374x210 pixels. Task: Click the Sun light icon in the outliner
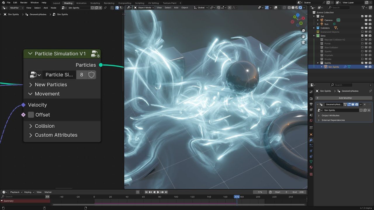(321, 24)
